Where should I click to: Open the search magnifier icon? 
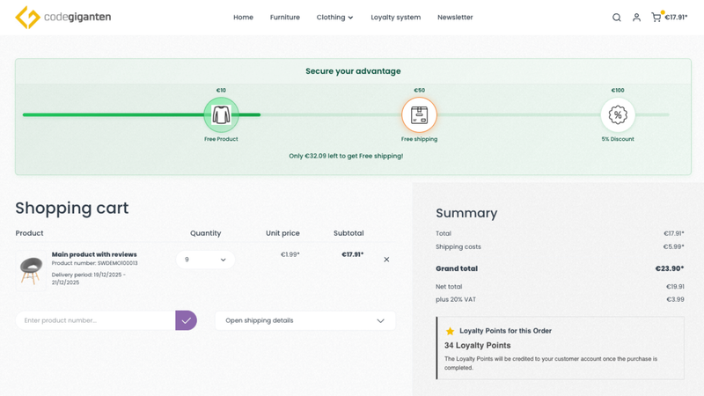pyautogui.click(x=616, y=18)
